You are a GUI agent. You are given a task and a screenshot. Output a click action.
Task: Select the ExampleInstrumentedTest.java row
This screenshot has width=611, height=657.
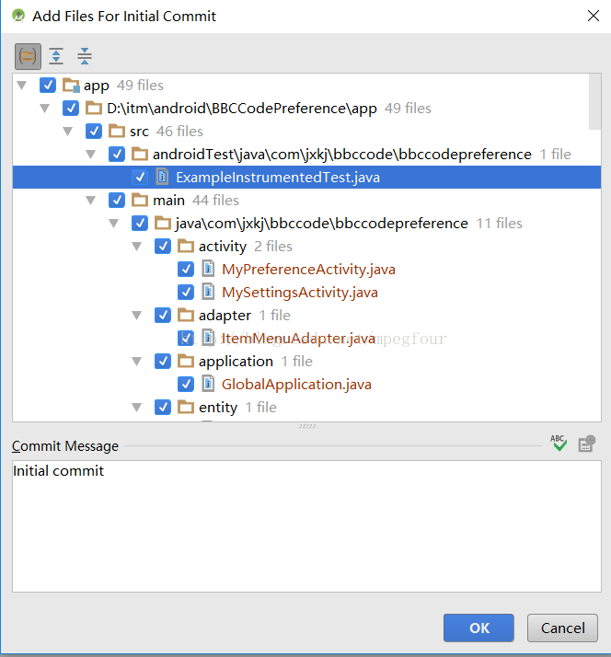(x=306, y=178)
